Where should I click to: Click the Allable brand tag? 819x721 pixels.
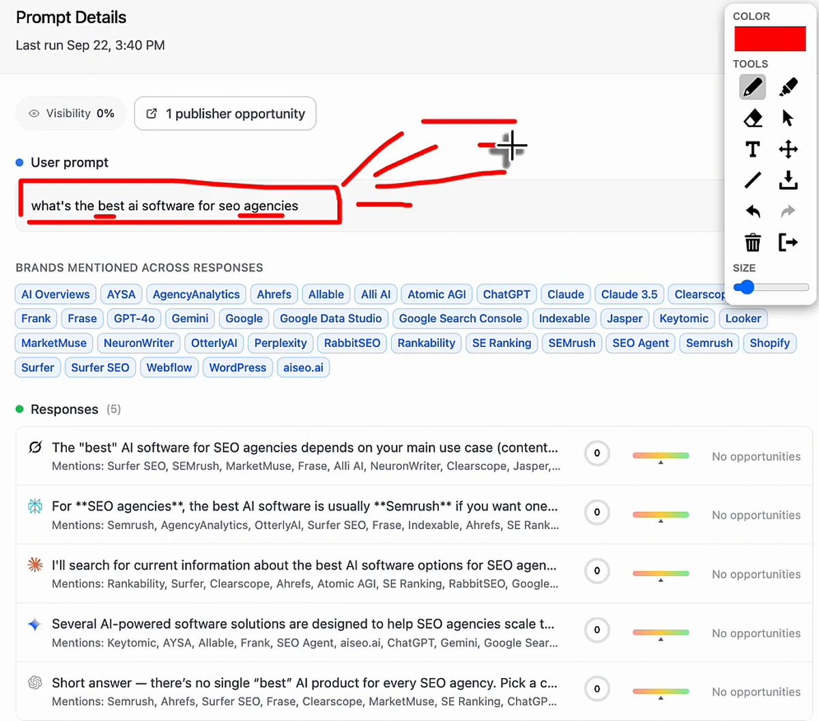[x=326, y=294]
